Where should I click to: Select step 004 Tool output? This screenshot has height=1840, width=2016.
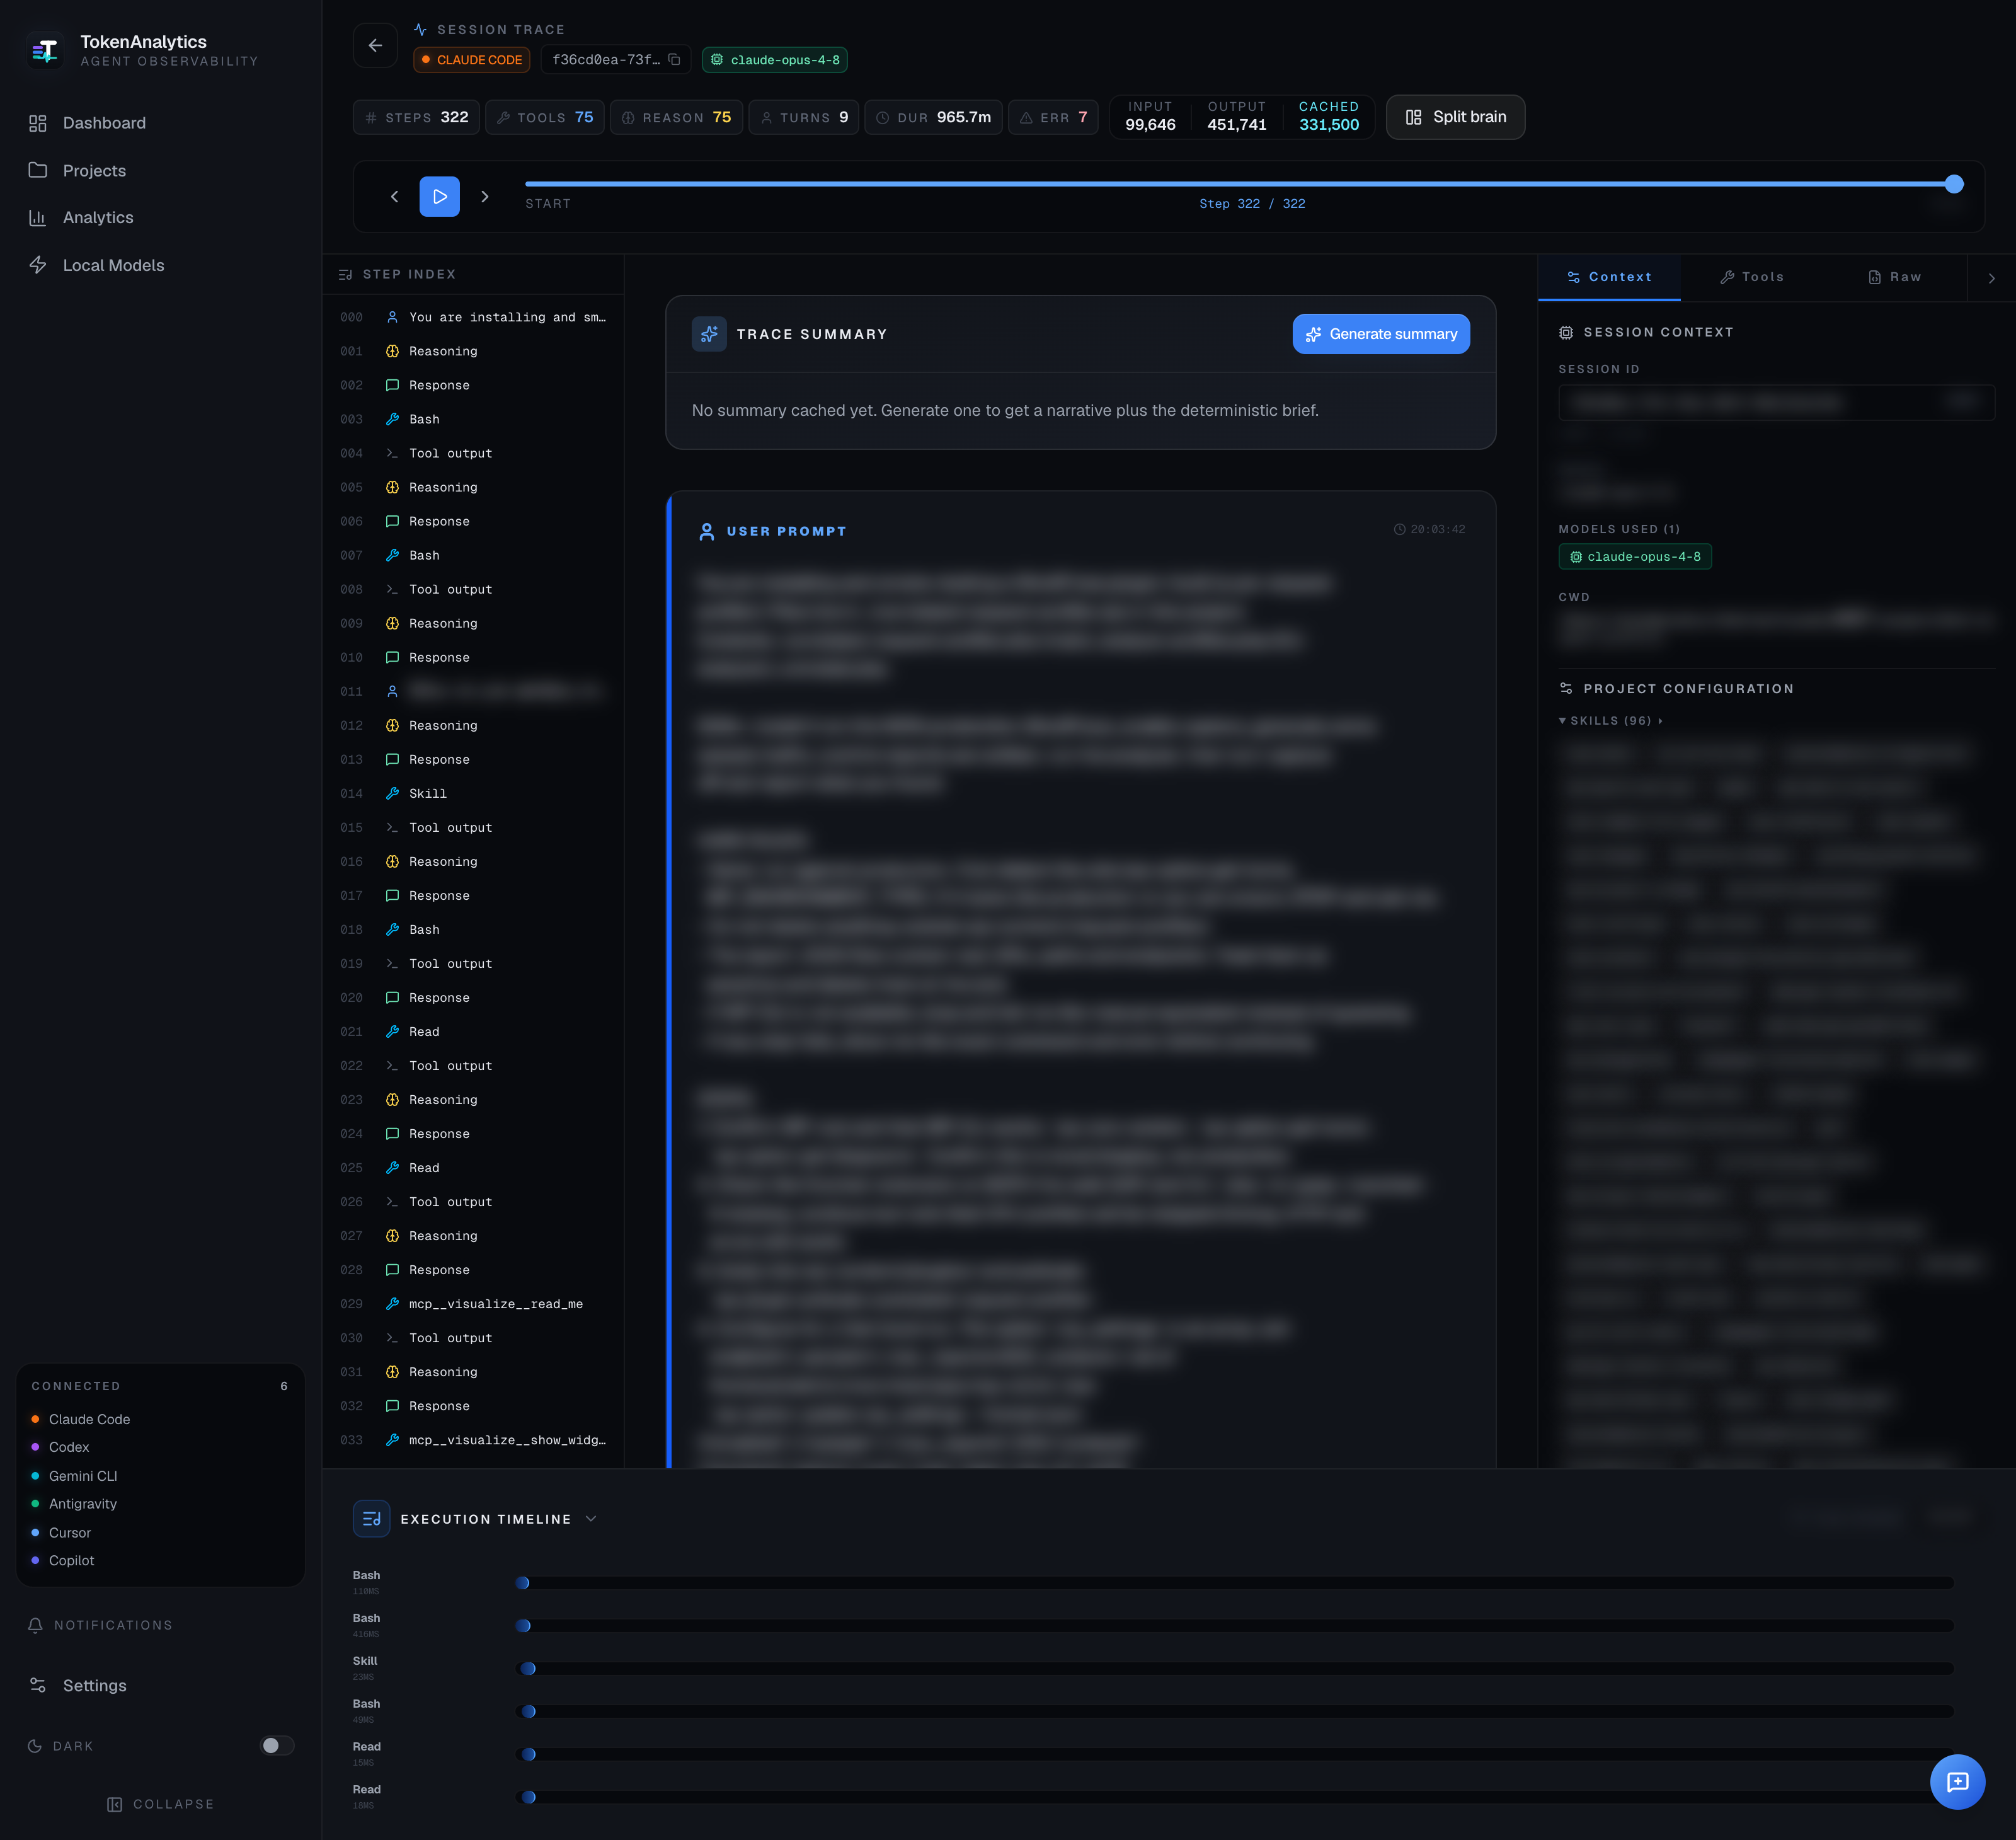473,453
